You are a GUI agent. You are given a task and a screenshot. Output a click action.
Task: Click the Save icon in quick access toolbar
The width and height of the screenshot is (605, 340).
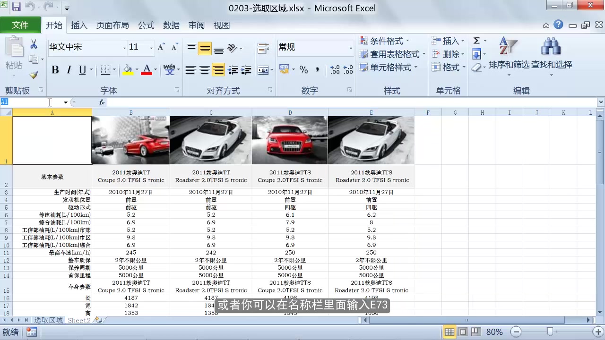tap(17, 8)
